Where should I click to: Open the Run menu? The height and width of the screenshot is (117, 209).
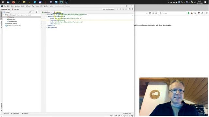tap(33, 6)
